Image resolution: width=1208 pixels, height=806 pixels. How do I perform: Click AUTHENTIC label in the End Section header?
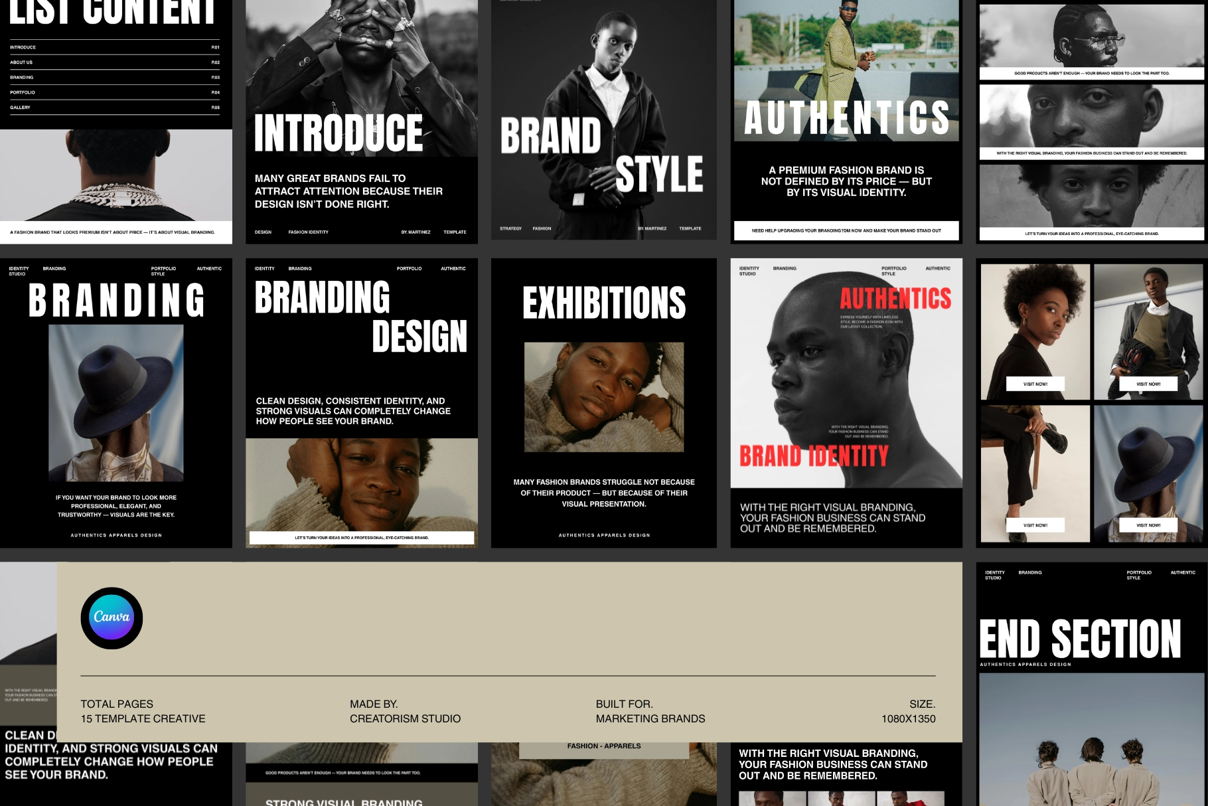[x=1181, y=572]
